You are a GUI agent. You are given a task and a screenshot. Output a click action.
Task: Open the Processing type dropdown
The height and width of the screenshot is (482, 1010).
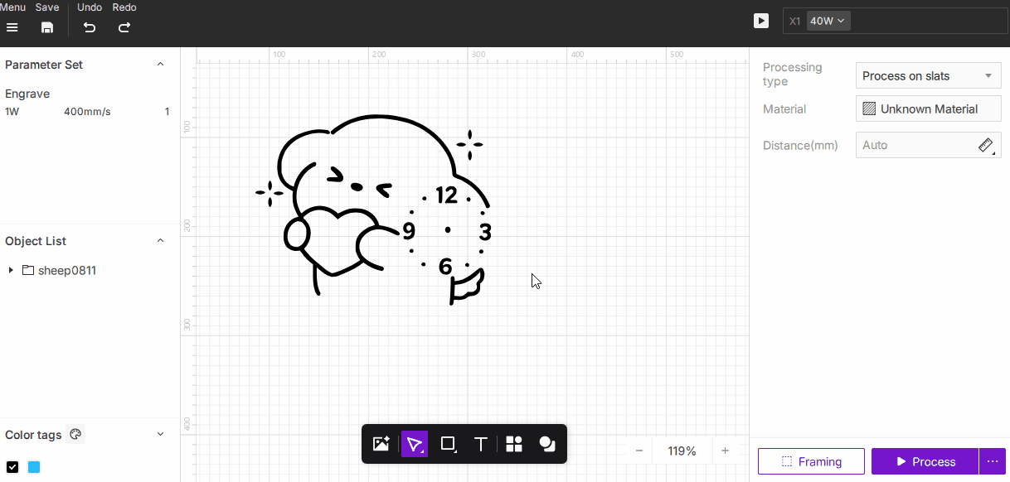(928, 75)
